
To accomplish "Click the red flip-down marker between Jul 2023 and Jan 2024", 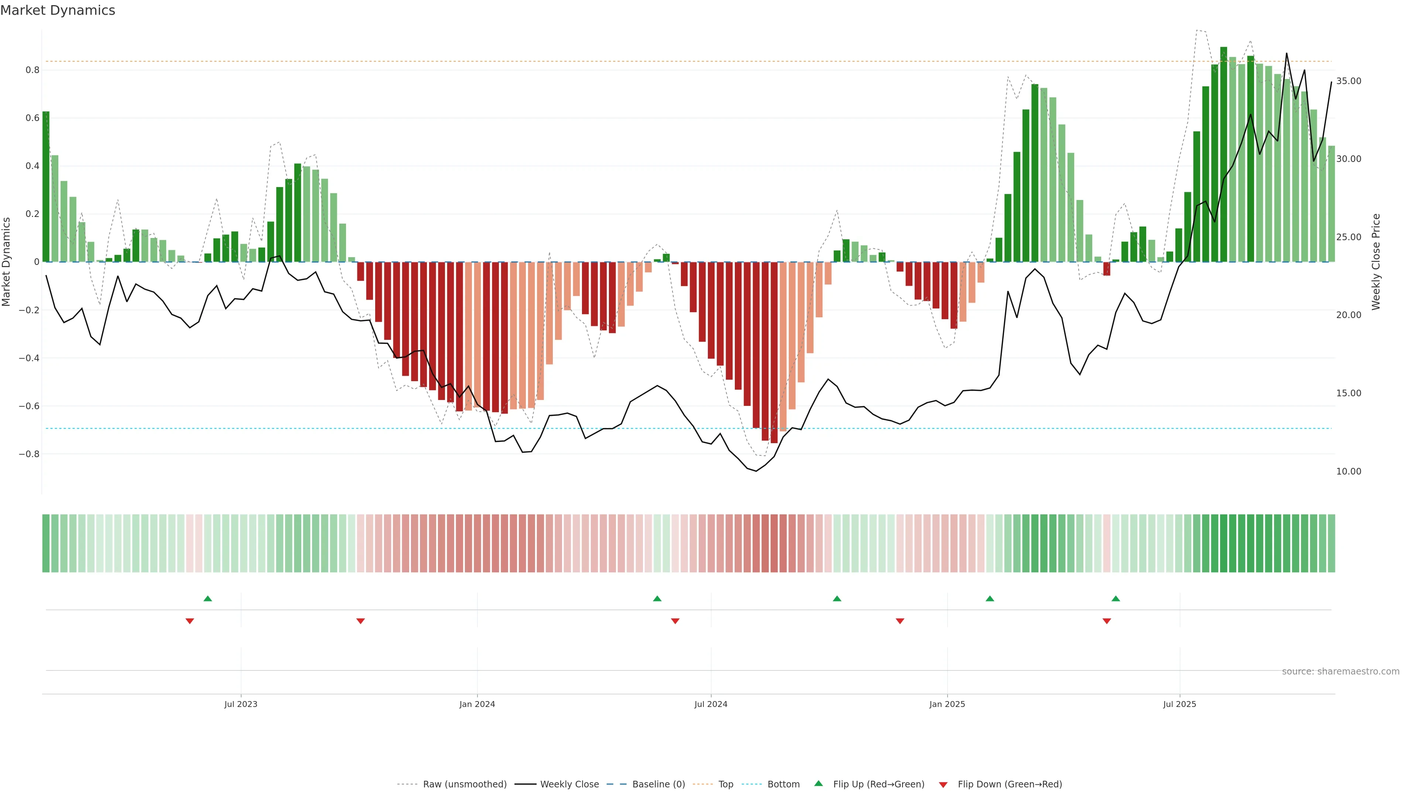I will (360, 621).
